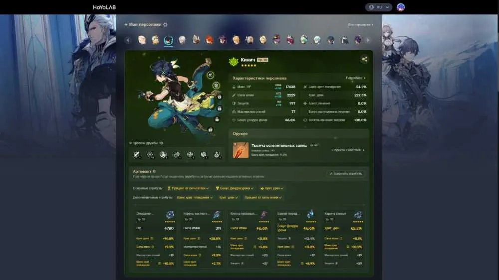Click the Выделить атрибуты button
Viewport: 499px width, 280px height.
point(346,174)
